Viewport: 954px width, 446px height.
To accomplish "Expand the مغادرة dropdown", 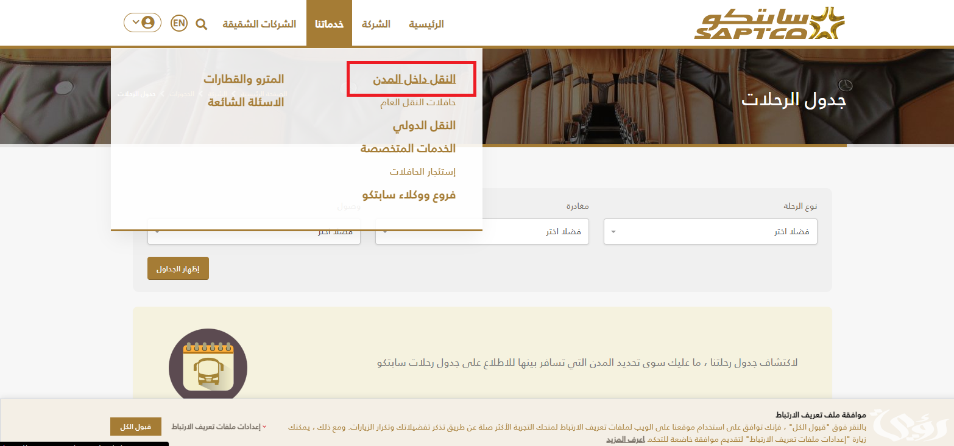I will coord(482,232).
